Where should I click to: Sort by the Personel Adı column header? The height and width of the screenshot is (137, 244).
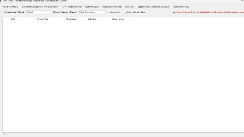(x=42, y=19)
